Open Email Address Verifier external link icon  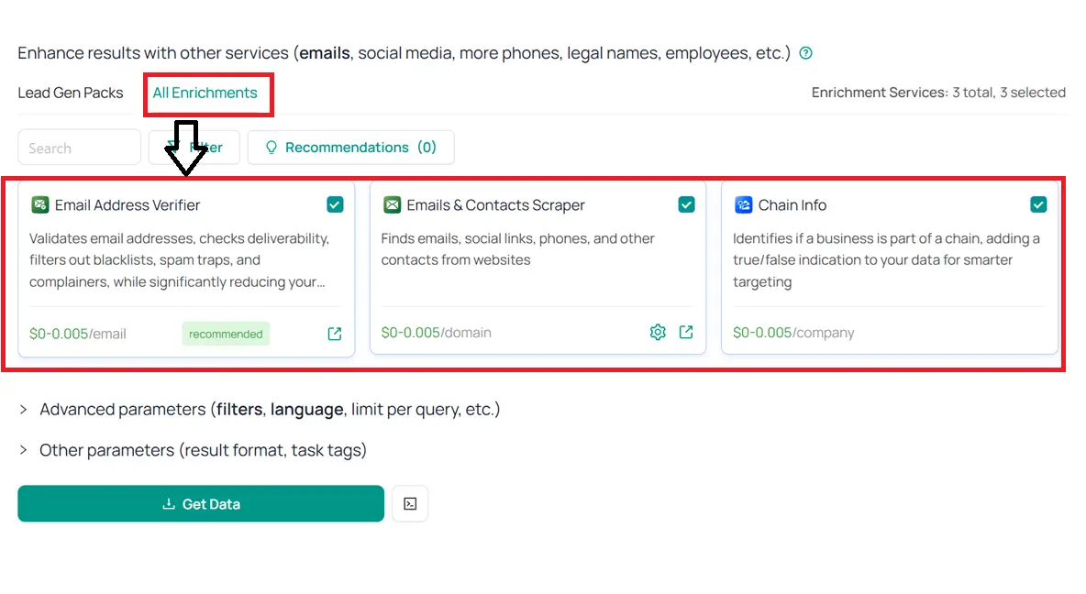(x=335, y=334)
